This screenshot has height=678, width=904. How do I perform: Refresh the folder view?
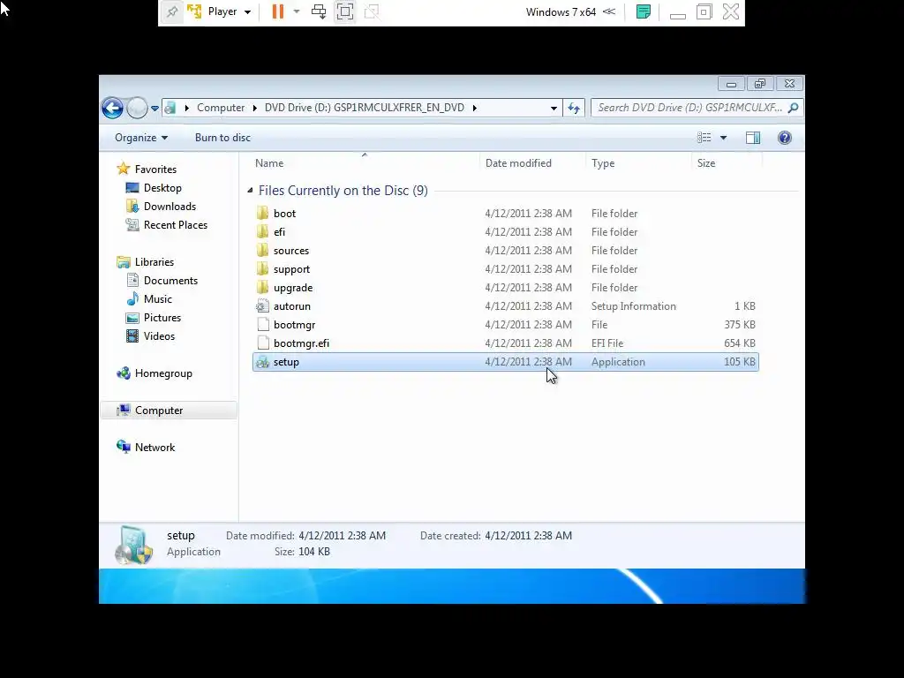574,108
